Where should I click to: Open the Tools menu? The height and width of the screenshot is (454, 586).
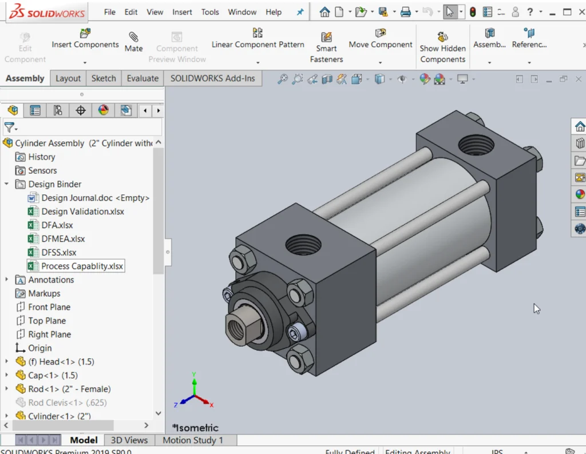pos(209,11)
